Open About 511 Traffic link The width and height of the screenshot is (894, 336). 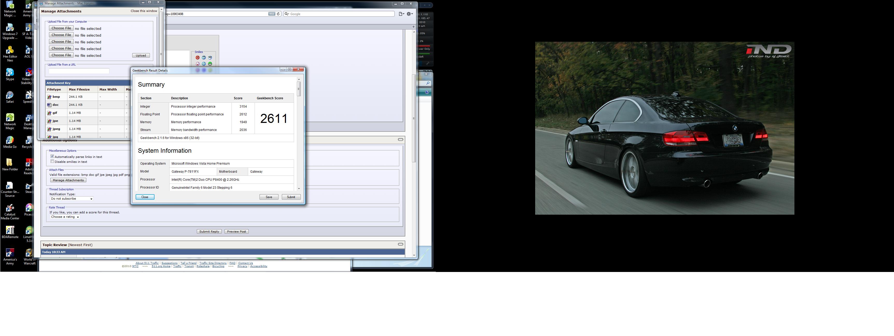tap(147, 263)
